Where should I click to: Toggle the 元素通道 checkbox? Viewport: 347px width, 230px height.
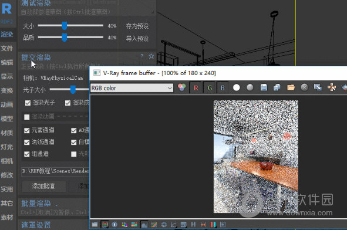point(27,131)
